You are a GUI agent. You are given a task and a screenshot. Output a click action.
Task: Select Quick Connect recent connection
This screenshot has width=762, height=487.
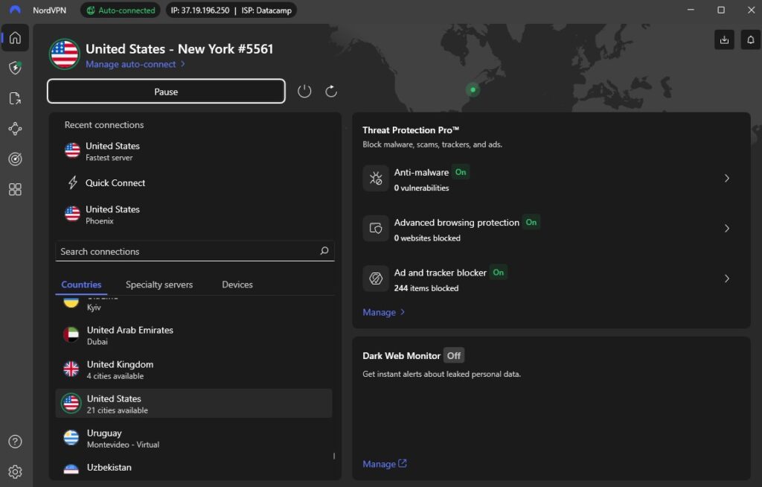194,183
